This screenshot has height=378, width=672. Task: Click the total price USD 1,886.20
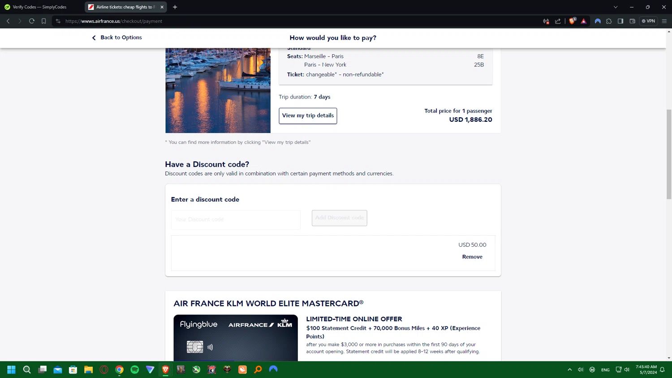(470, 120)
